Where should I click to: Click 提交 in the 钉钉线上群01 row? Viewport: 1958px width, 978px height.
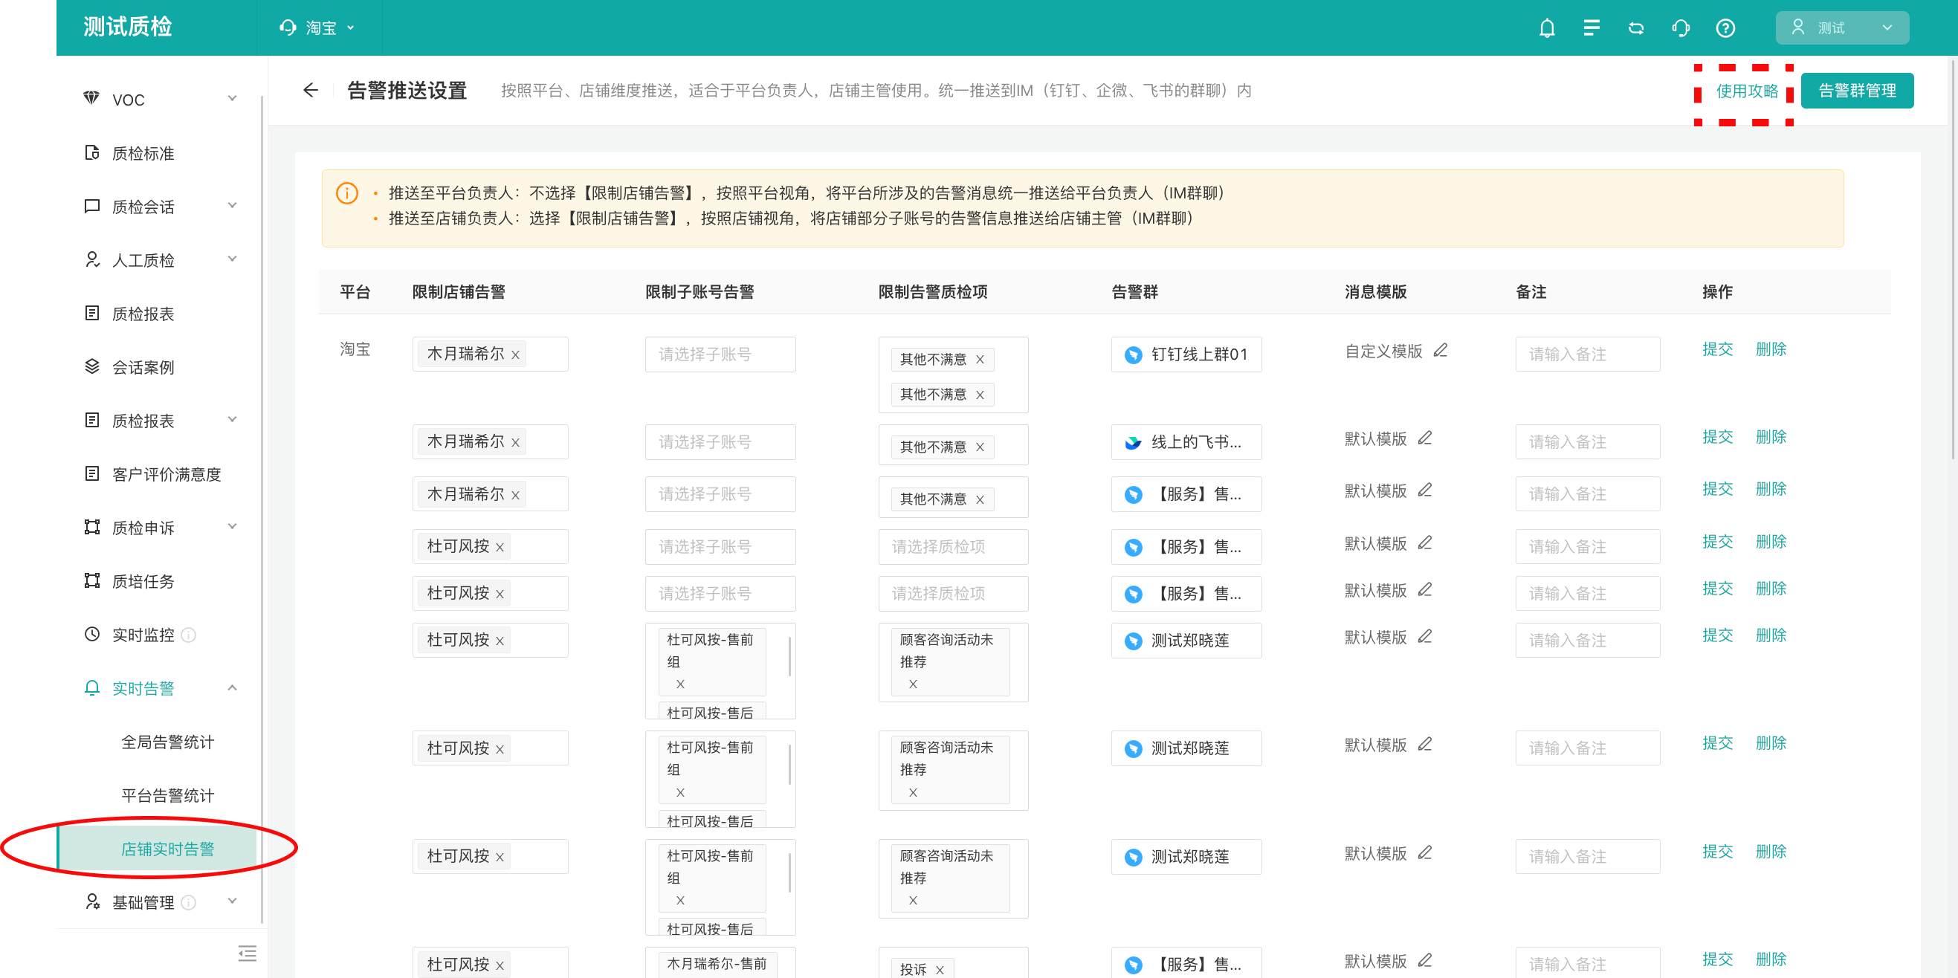coord(1718,349)
